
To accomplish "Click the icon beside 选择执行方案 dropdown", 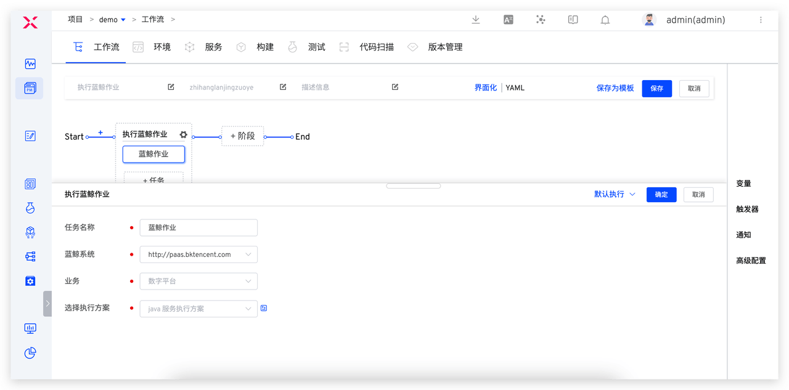I will click(x=264, y=308).
